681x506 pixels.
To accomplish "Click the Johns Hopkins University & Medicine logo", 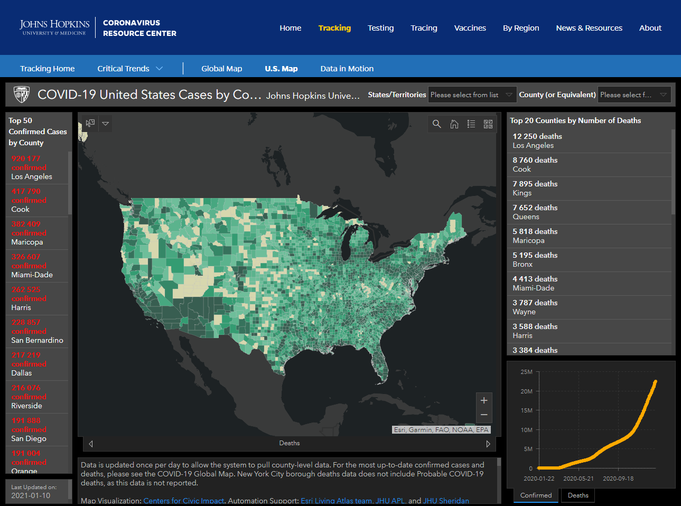I will tap(54, 27).
